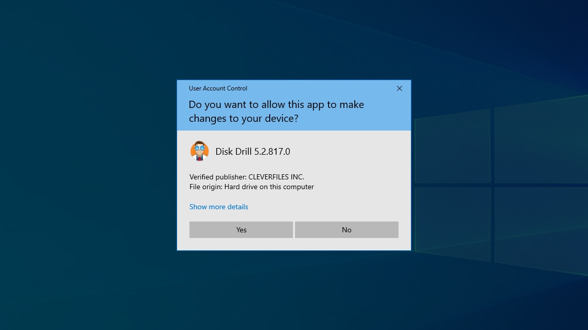The height and width of the screenshot is (330, 588).
Task: Click the Disk Drill app icon
Action: (x=199, y=151)
